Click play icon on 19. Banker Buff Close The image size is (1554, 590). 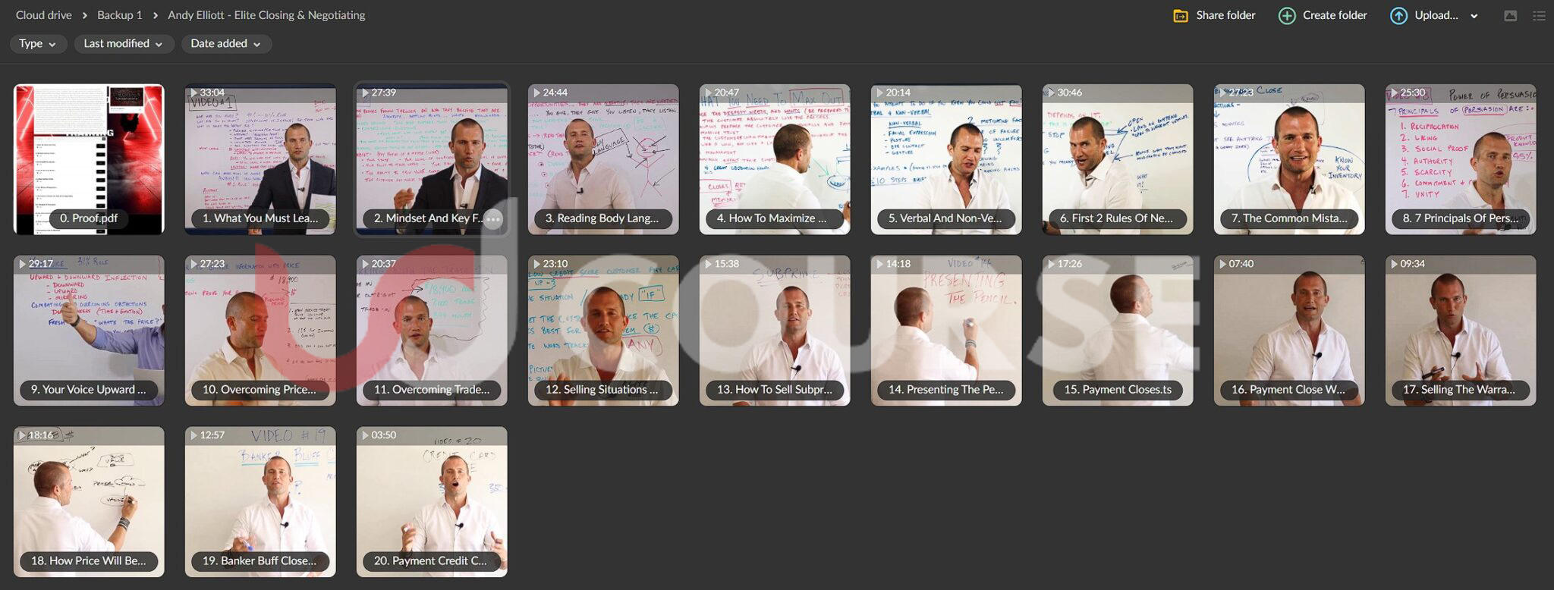point(194,435)
